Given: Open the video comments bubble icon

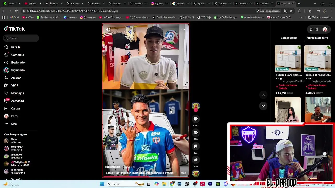Looking at the screenshot, I should click(x=196, y=133).
